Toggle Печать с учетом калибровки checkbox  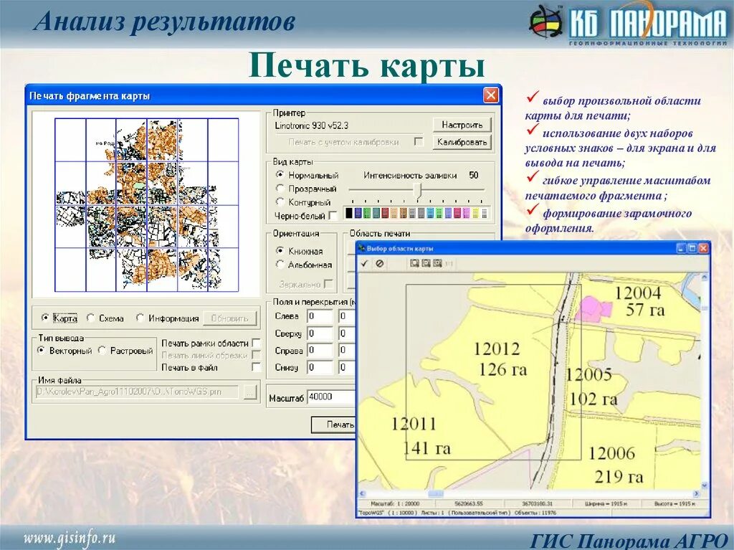pyautogui.click(x=419, y=141)
